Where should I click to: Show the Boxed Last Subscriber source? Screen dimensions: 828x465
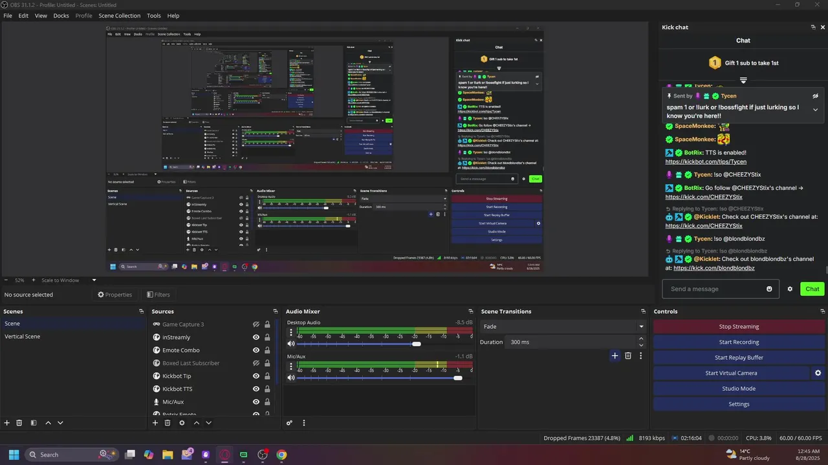[256, 363]
